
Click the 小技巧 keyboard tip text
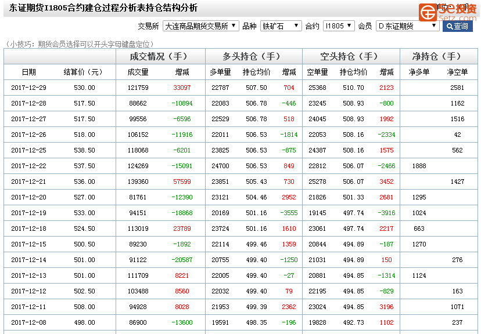pos(79,44)
